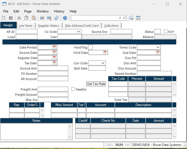The height and width of the screenshot is (149, 187).
Task: Click the Cut scissors icon
Action: pos(19,18)
